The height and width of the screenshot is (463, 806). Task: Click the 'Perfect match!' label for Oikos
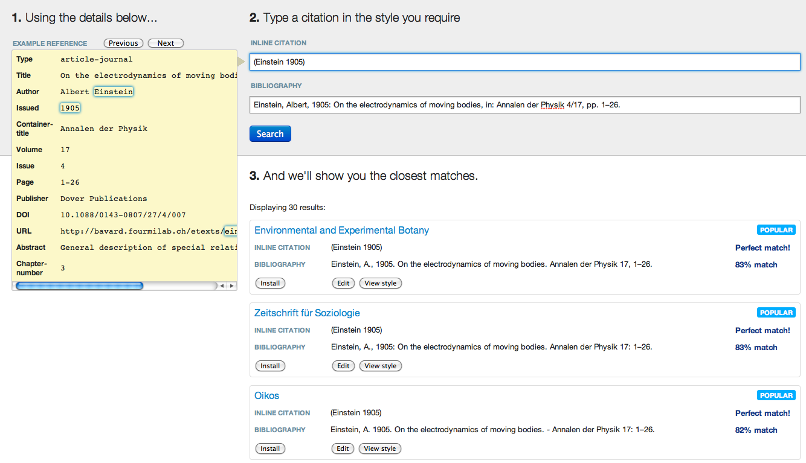point(762,413)
